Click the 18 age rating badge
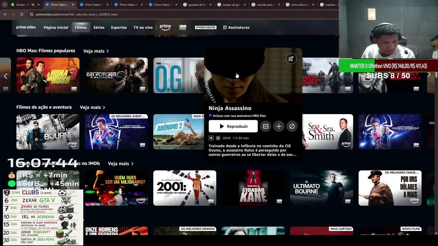This screenshot has width=438, height=246. point(211,138)
